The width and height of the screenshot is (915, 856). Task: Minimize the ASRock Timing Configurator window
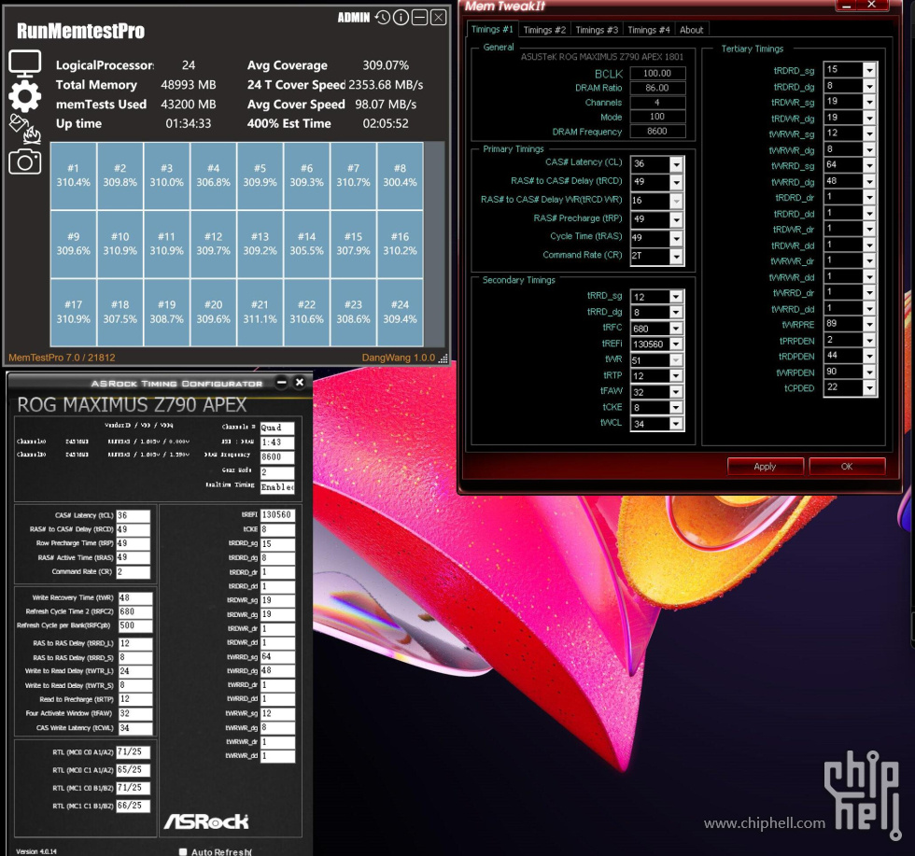[x=282, y=382]
